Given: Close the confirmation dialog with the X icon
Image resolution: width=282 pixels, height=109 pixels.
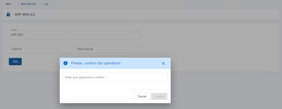Looking at the screenshot, I should tap(163, 63).
